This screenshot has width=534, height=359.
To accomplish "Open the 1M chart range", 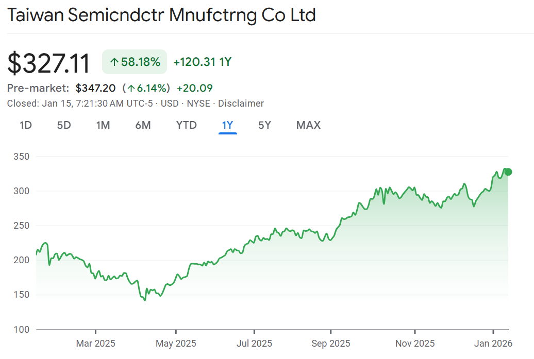I will [103, 125].
